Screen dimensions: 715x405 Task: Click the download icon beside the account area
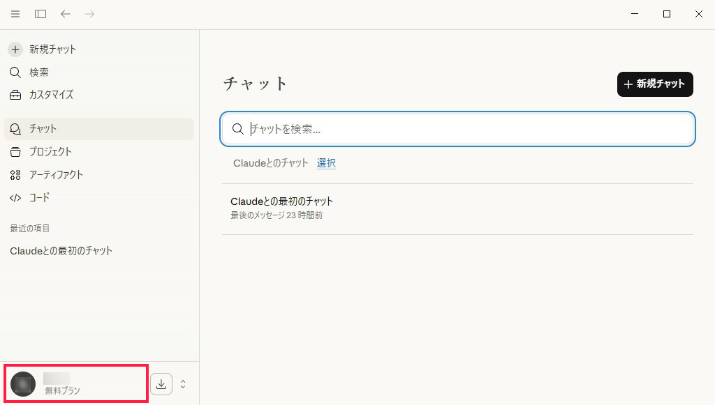[161, 383]
